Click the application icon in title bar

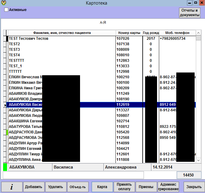(x=3, y=3)
